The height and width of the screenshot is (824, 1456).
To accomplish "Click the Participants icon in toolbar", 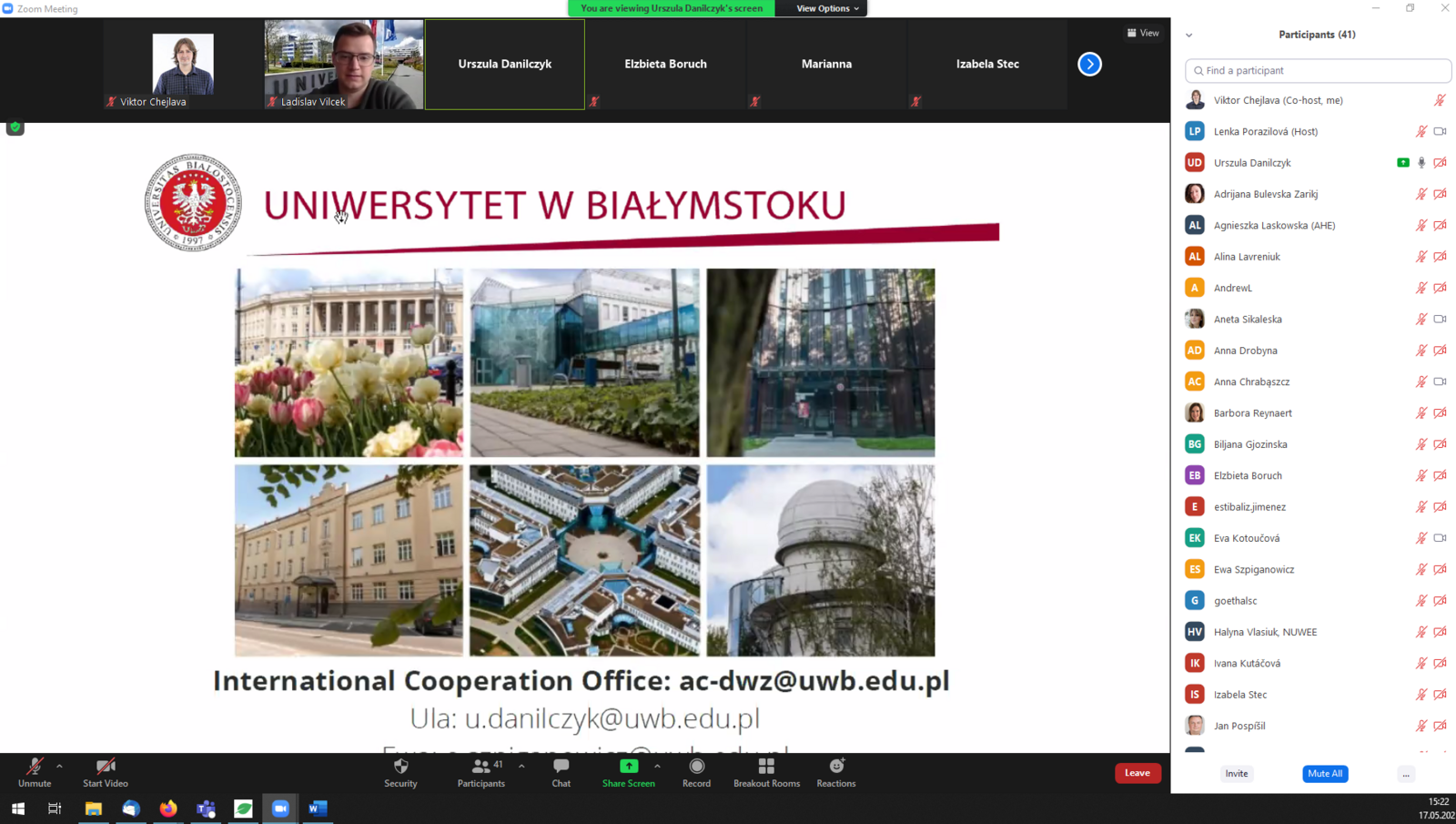I will click(480, 767).
